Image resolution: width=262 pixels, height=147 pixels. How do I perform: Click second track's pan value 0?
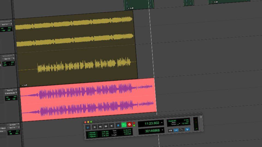[x=12, y=64]
